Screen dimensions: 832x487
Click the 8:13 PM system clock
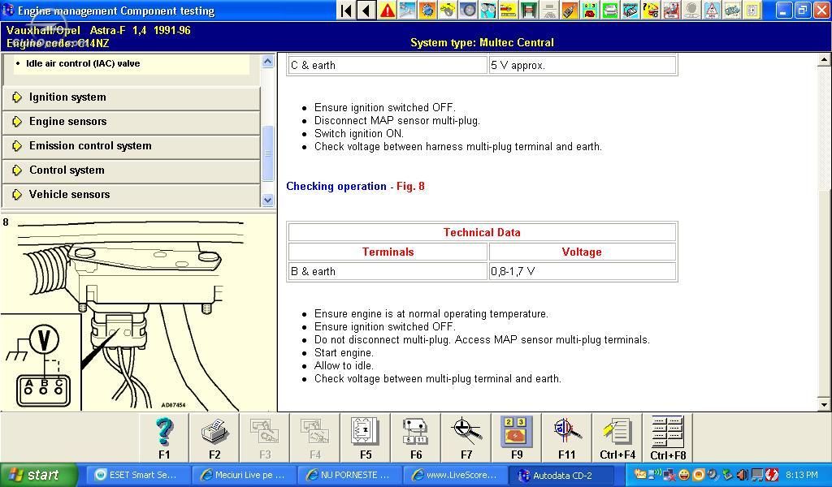coord(802,476)
